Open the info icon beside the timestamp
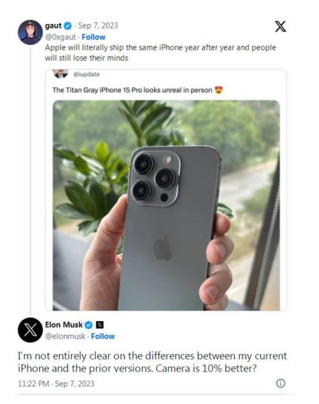 click(282, 383)
